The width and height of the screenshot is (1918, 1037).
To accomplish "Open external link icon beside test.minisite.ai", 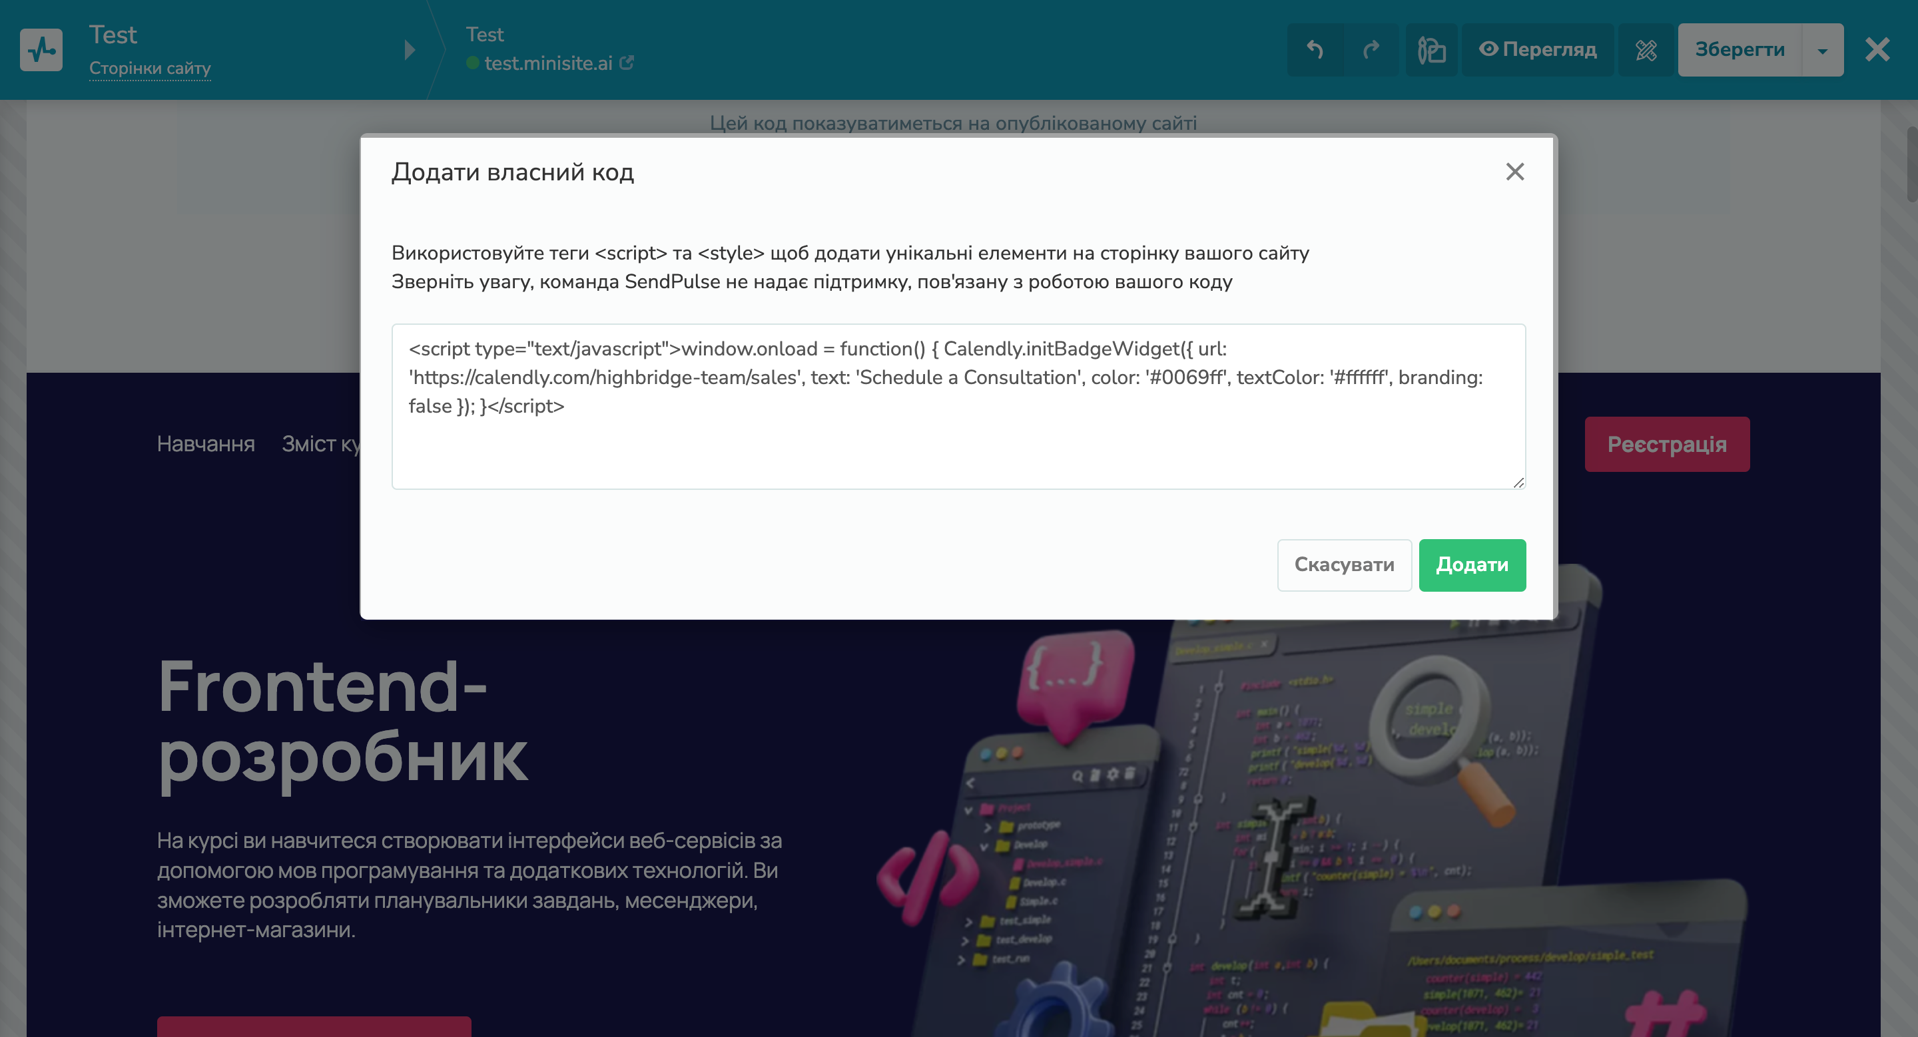I will (x=627, y=63).
